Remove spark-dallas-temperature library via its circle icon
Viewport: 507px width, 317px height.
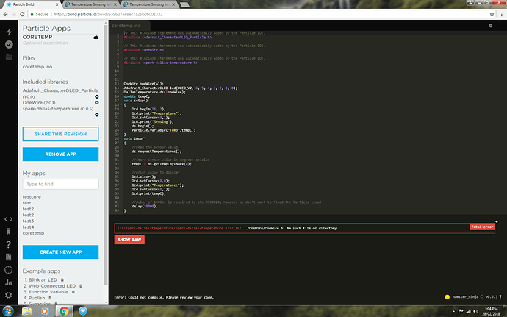[x=97, y=115]
